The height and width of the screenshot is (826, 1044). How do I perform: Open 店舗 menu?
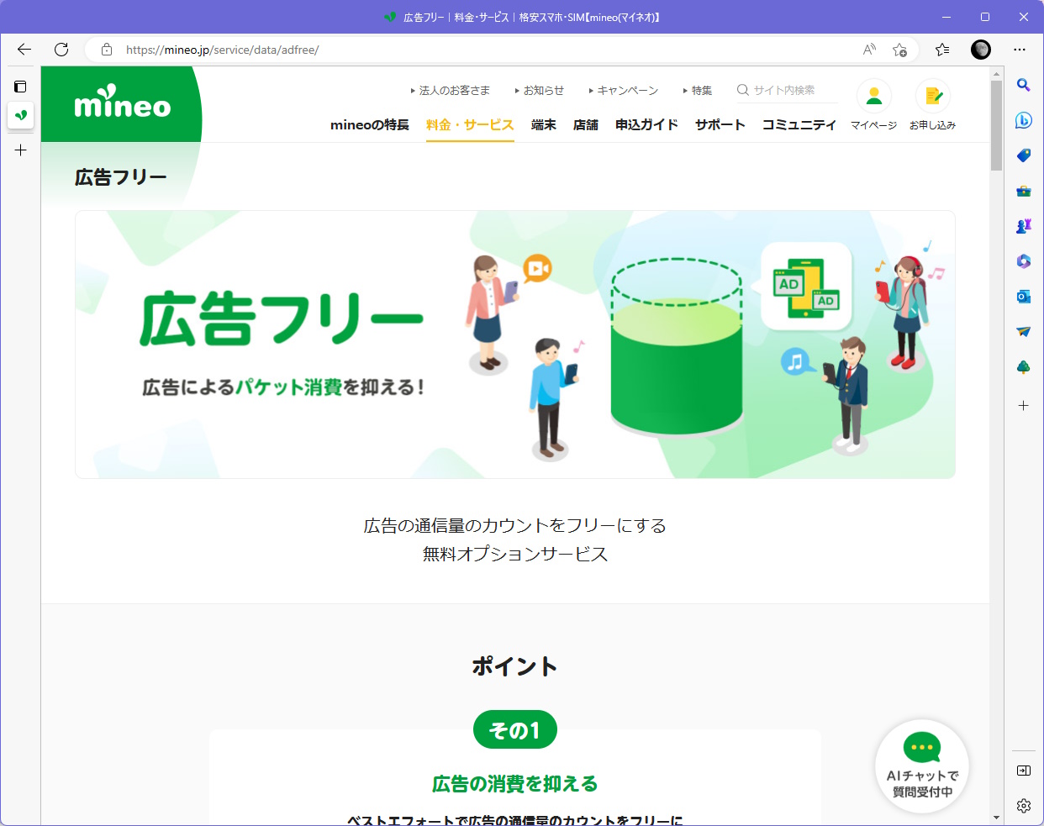(x=586, y=125)
